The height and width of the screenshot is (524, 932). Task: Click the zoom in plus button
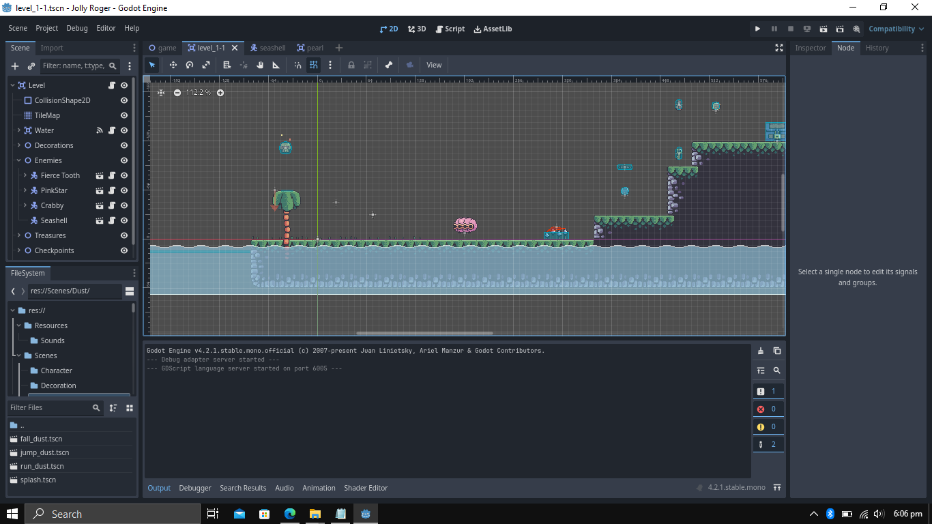coord(220,92)
